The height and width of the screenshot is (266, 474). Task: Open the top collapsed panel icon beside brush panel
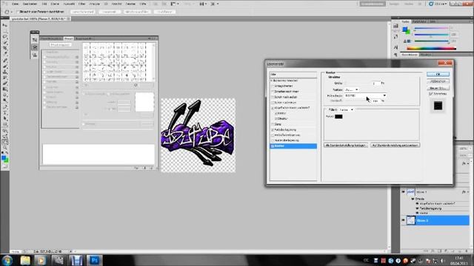click(x=35, y=40)
